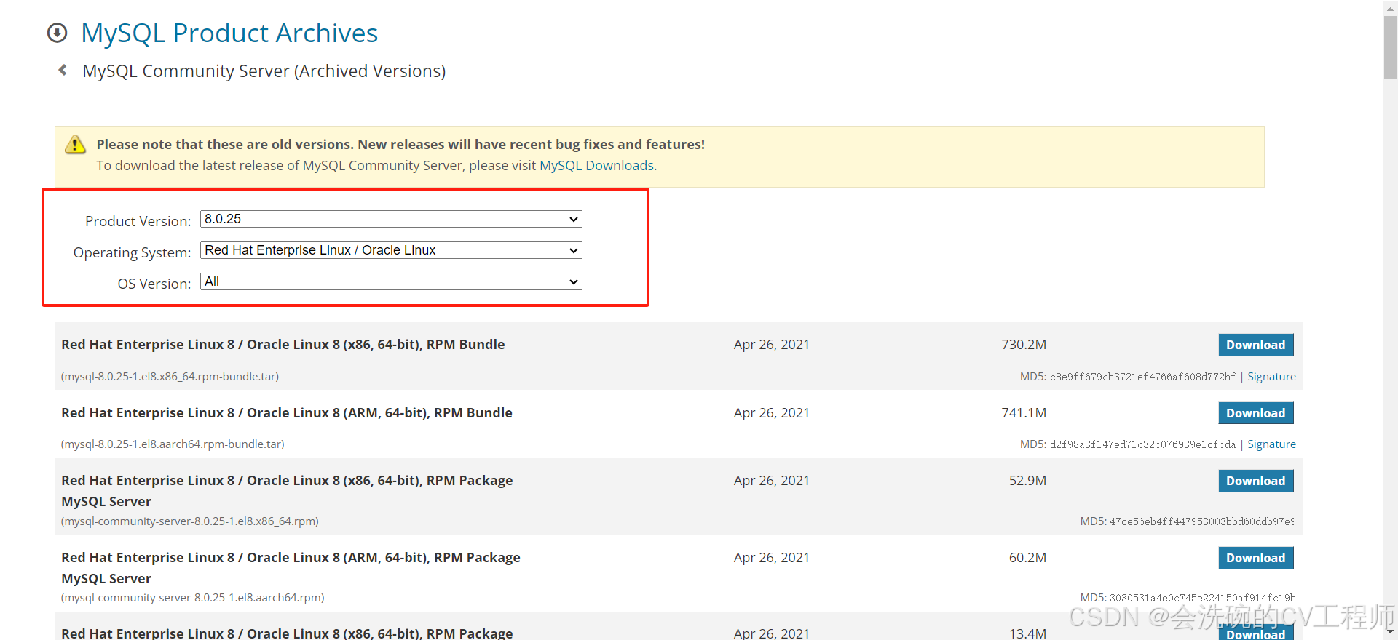Click the Operating System label
Screen dimensions: 1398x640
(132, 252)
